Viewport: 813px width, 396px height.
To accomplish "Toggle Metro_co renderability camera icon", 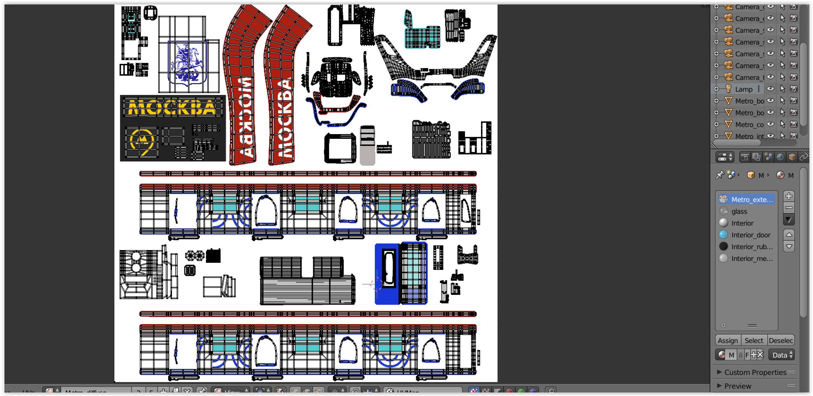I will click(794, 124).
